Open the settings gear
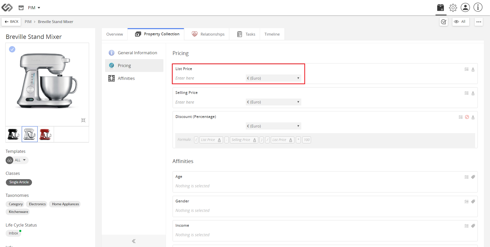 [453, 8]
